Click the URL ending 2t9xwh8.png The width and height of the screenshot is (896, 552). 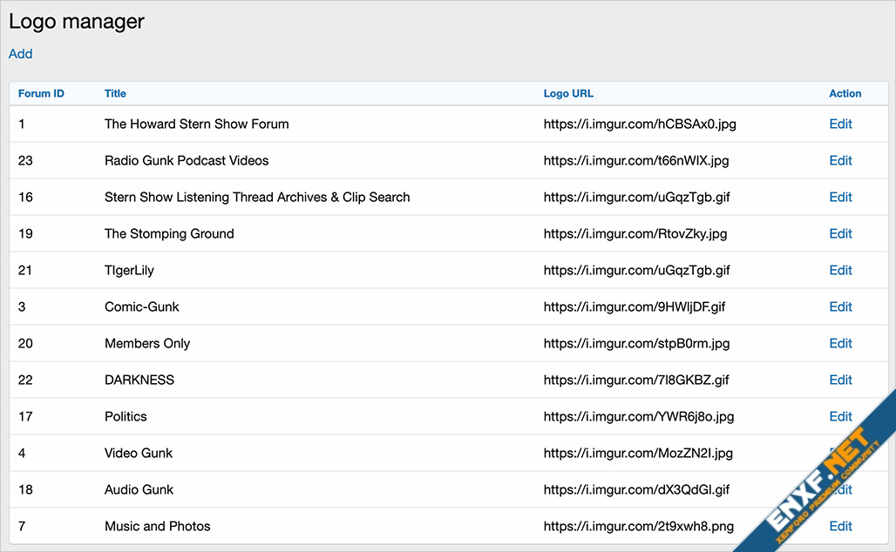(639, 526)
